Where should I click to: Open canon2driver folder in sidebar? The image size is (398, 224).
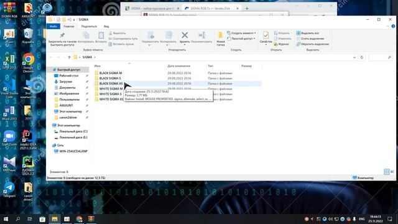click(x=68, y=118)
